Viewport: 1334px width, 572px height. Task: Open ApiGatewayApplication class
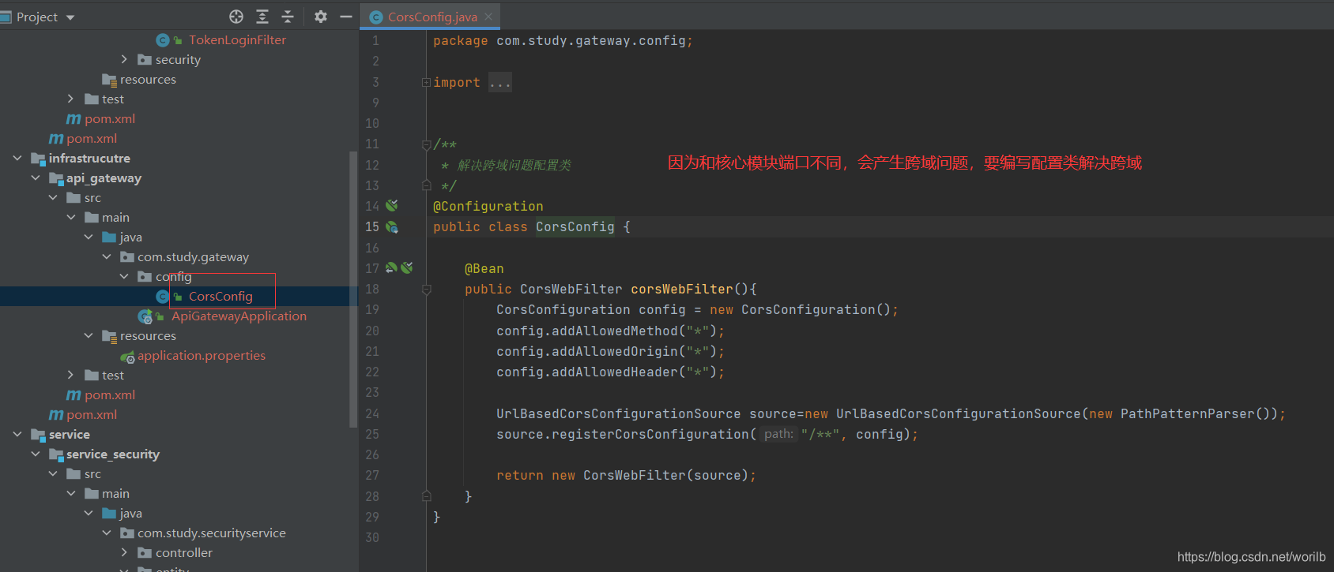click(239, 316)
